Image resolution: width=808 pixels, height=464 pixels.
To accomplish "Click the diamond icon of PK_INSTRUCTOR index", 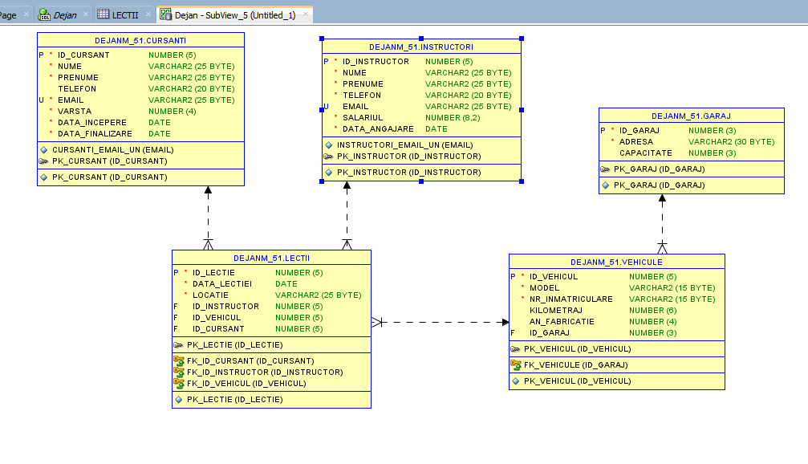I will [329, 173].
